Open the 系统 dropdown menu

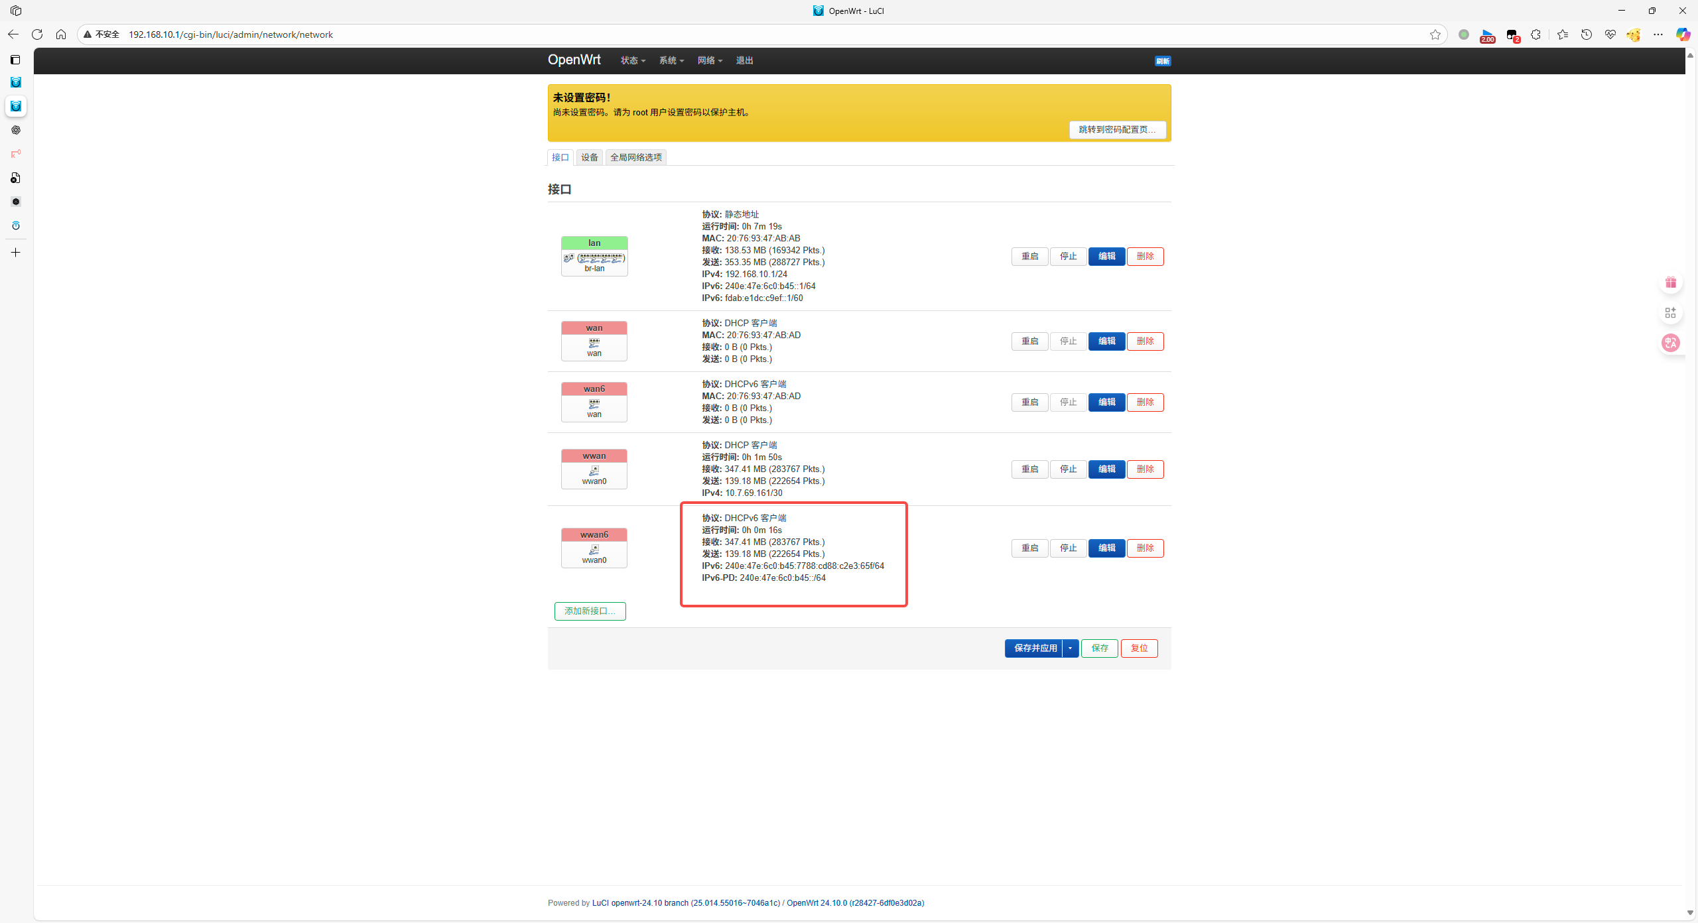[671, 60]
